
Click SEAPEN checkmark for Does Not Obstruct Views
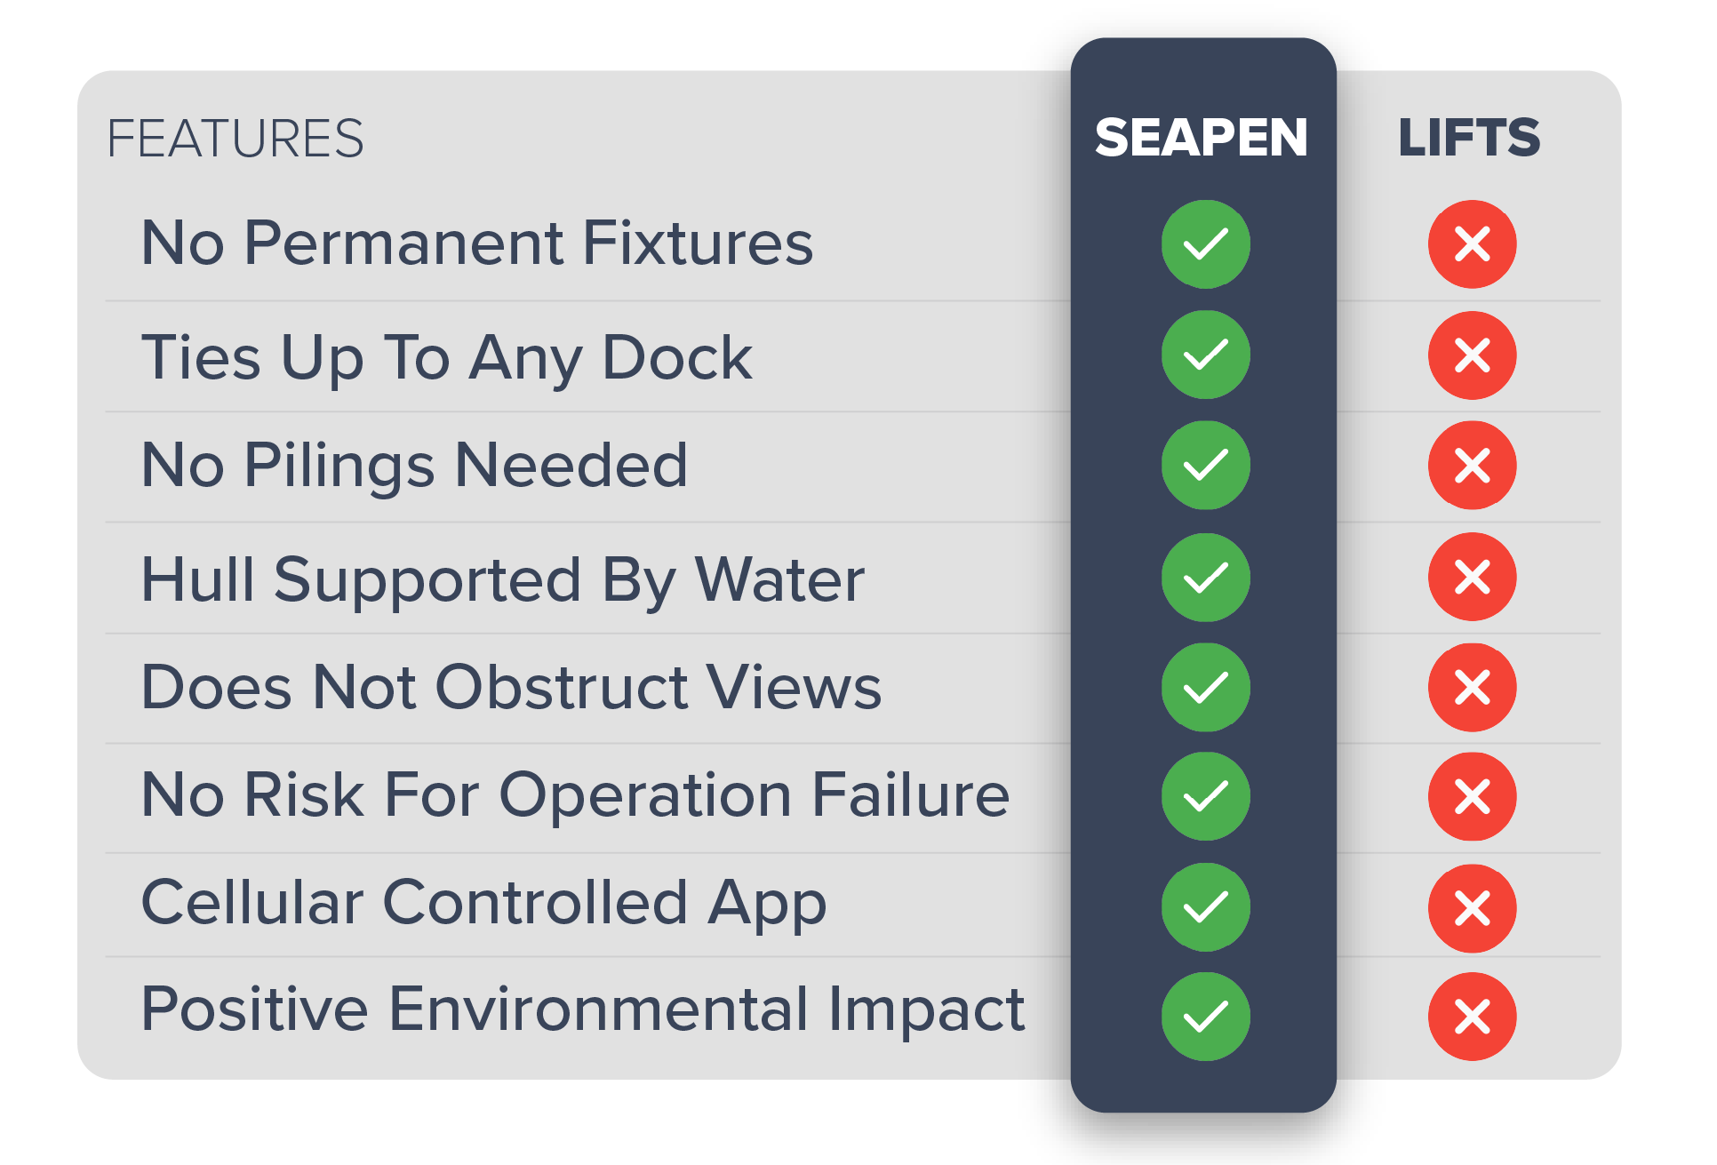1205,687
